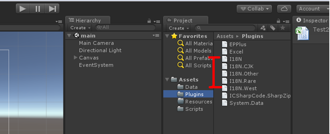Focus the Hierarchy search field
Image resolution: width=330 pixels, height=134 pixels.
126,27
